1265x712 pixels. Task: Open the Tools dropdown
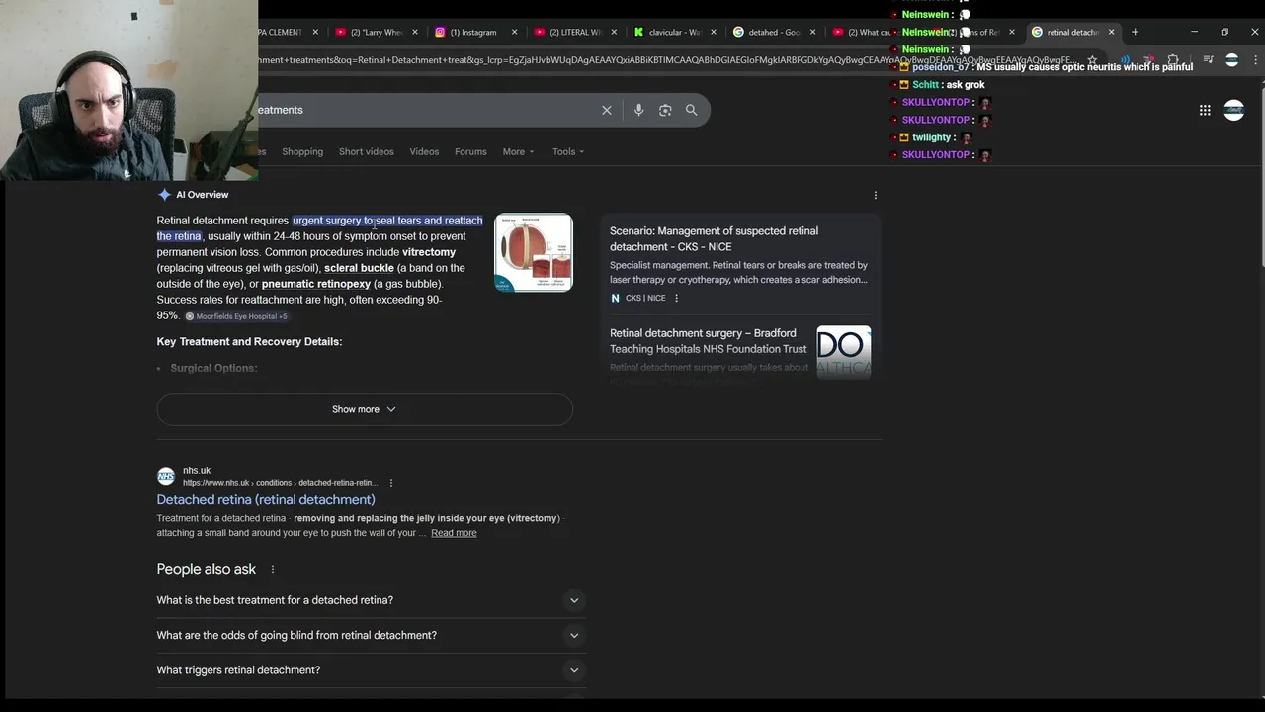coord(568,151)
